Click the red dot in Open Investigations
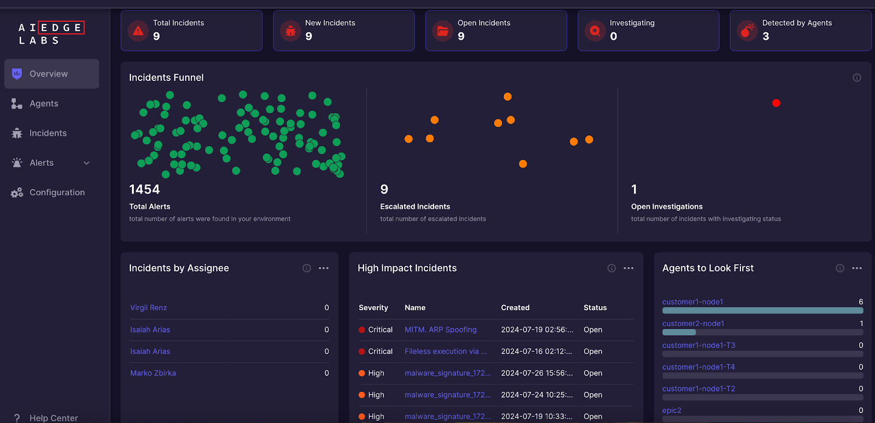Image resolution: width=875 pixels, height=423 pixels. click(x=776, y=103)
